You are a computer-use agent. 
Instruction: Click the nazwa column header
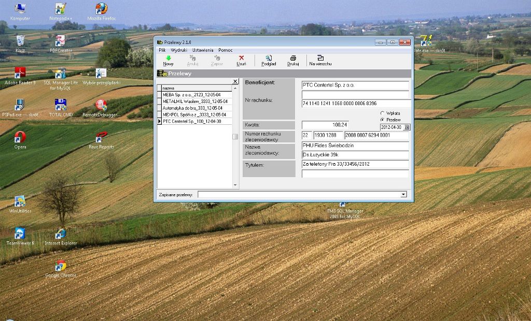pos(197,88)
